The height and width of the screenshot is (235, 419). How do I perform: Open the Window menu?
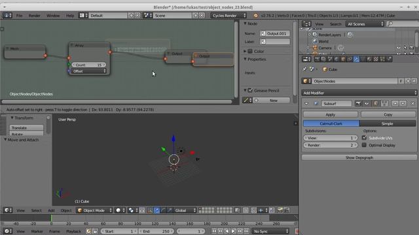tap(53, 16)
